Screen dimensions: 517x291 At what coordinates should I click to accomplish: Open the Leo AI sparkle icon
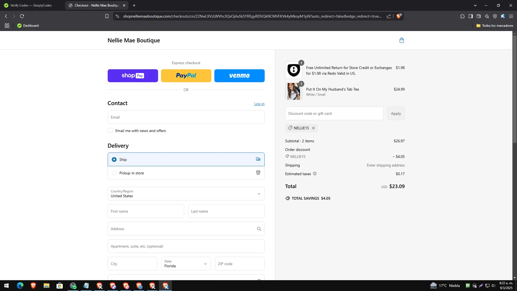(487, 16)
